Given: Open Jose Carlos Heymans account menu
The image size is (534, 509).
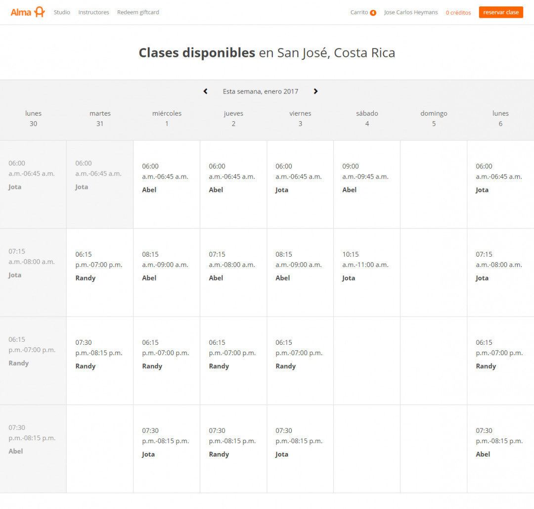Looking at the screenshot, I should pyautogui.click(x=410, y=12).
